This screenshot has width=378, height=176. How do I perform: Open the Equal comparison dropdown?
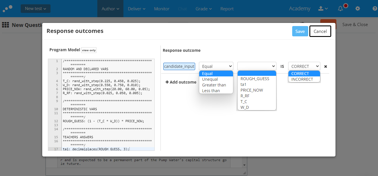pos(216,66)
